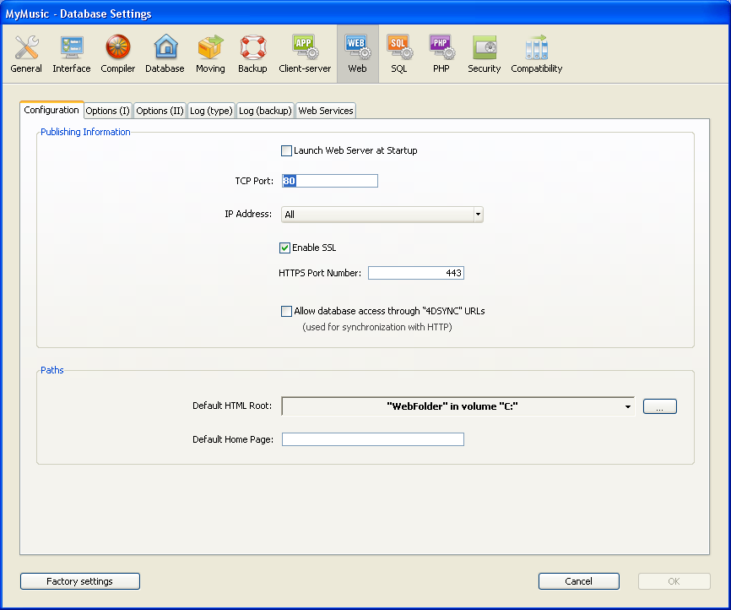731x610 pixels.
Task: Enable Launch Web Server at Startup
Action: pyautogui.click(x=286, y=151)
